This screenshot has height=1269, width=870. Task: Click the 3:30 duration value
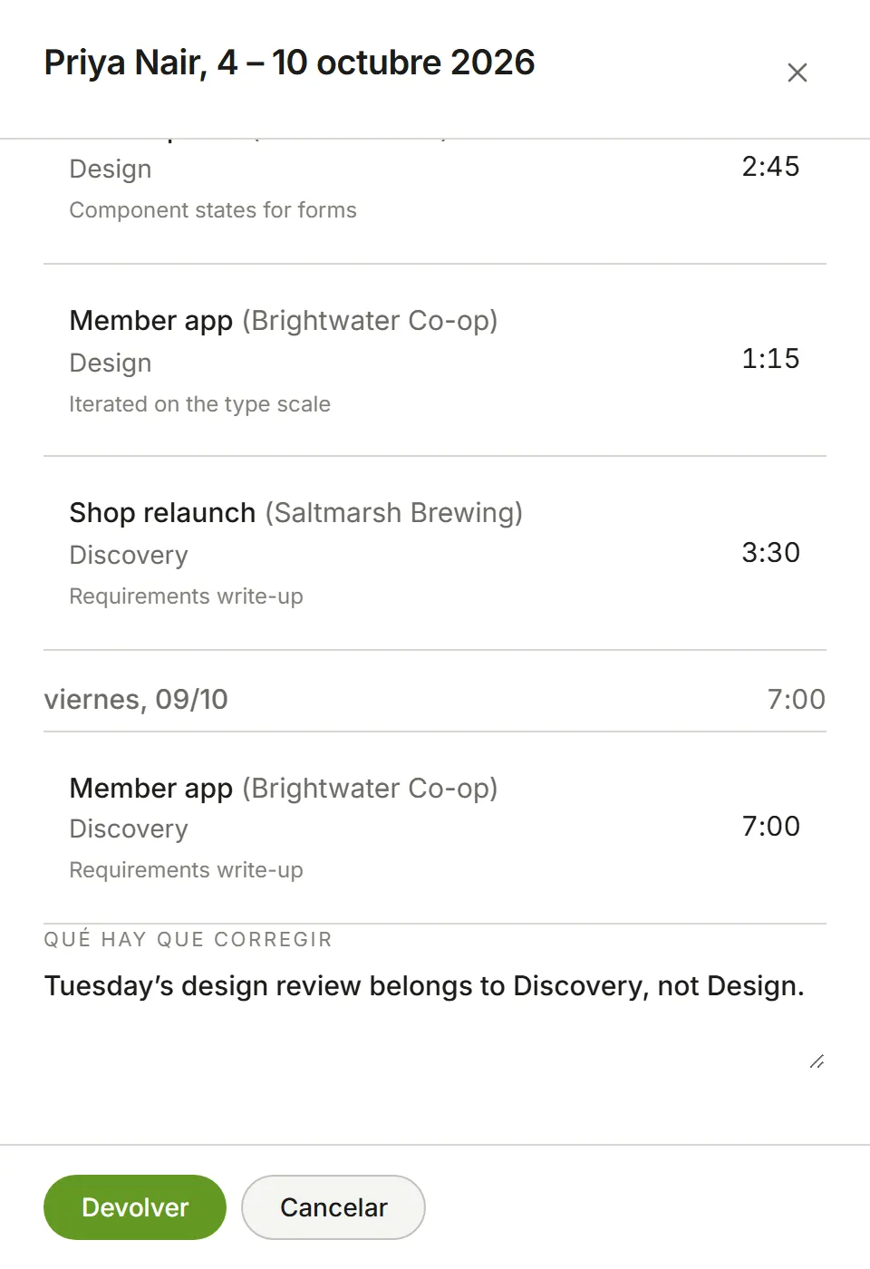(770, 553)
